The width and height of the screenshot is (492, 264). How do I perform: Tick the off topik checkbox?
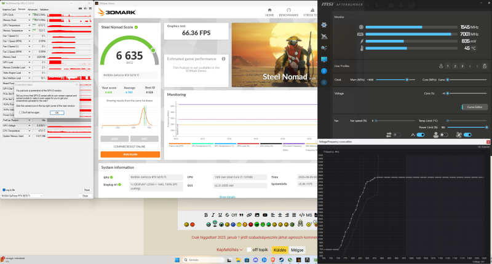249,250
